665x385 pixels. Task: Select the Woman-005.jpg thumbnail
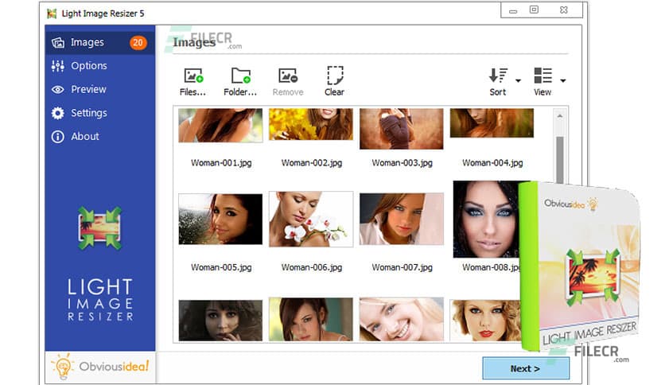pos(220,220)
